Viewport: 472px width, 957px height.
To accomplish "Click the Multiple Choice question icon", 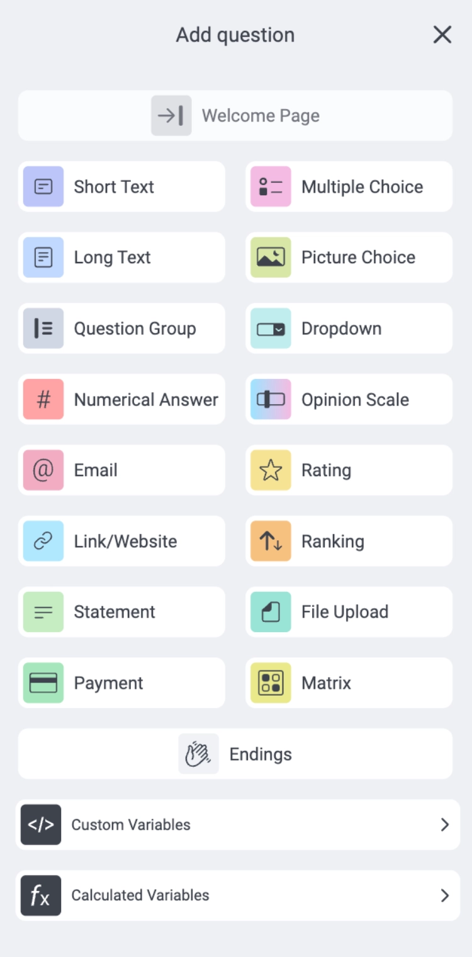I will [269, 186].
